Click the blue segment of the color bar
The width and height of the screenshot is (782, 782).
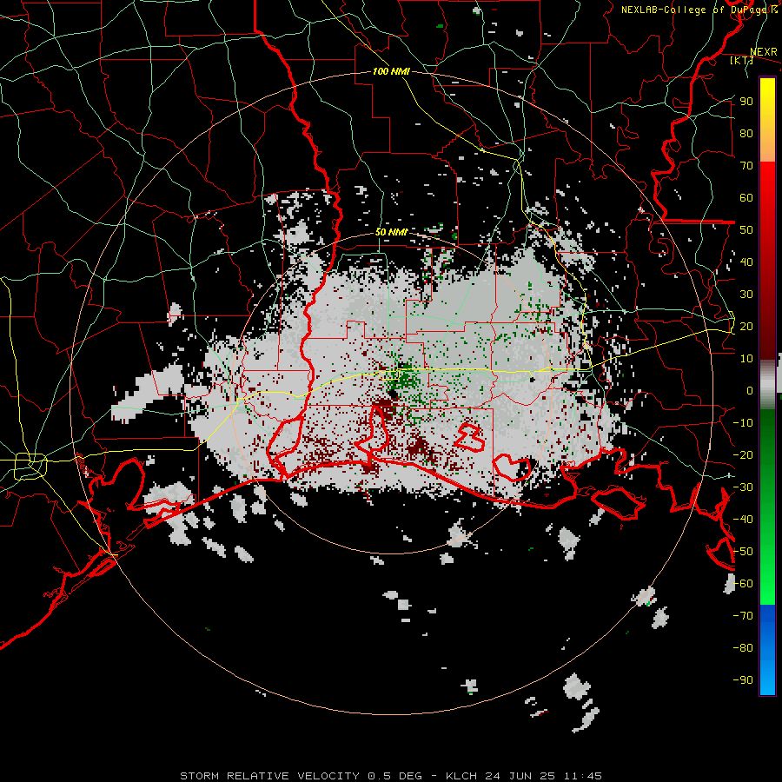point(767,649)
